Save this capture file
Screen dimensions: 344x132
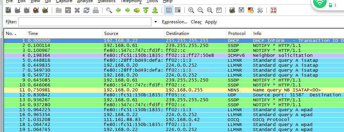click(68, 10)
